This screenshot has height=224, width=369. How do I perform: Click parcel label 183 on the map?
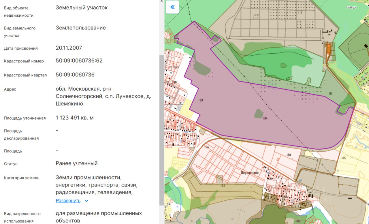[223, 186]
